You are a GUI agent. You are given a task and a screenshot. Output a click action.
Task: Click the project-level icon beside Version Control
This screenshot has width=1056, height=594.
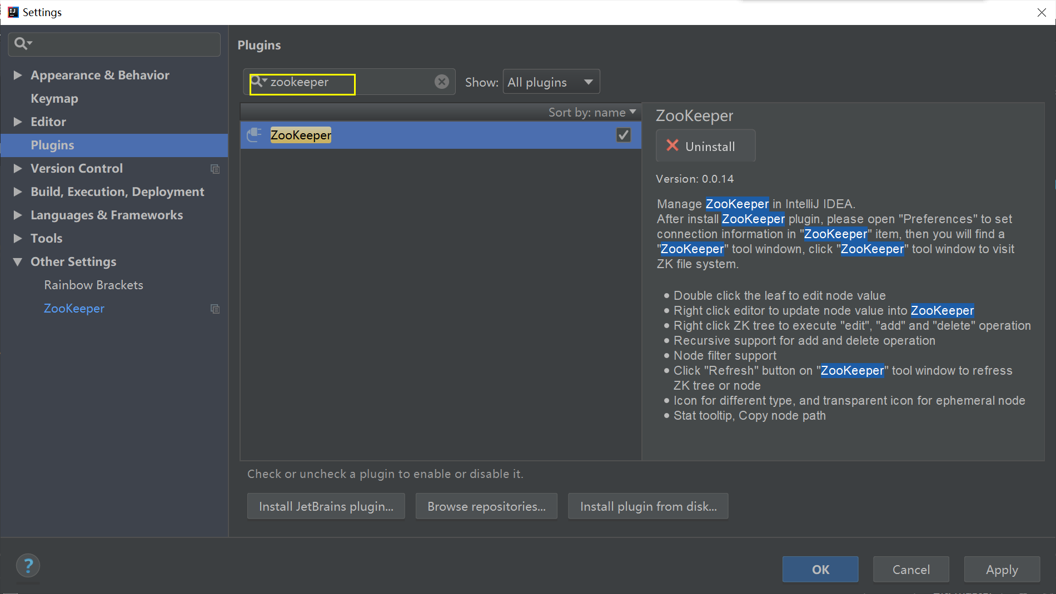(215, 169)
